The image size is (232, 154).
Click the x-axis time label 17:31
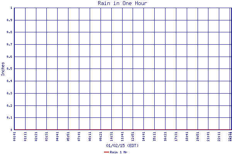click(176, 136)
